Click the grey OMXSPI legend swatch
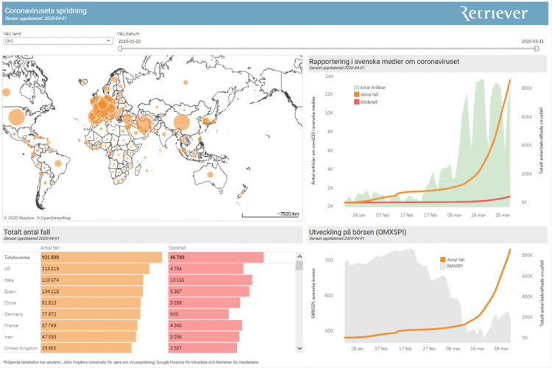This screenshot has width=552, height=368. pyautogui.click(x=442, y=266)
